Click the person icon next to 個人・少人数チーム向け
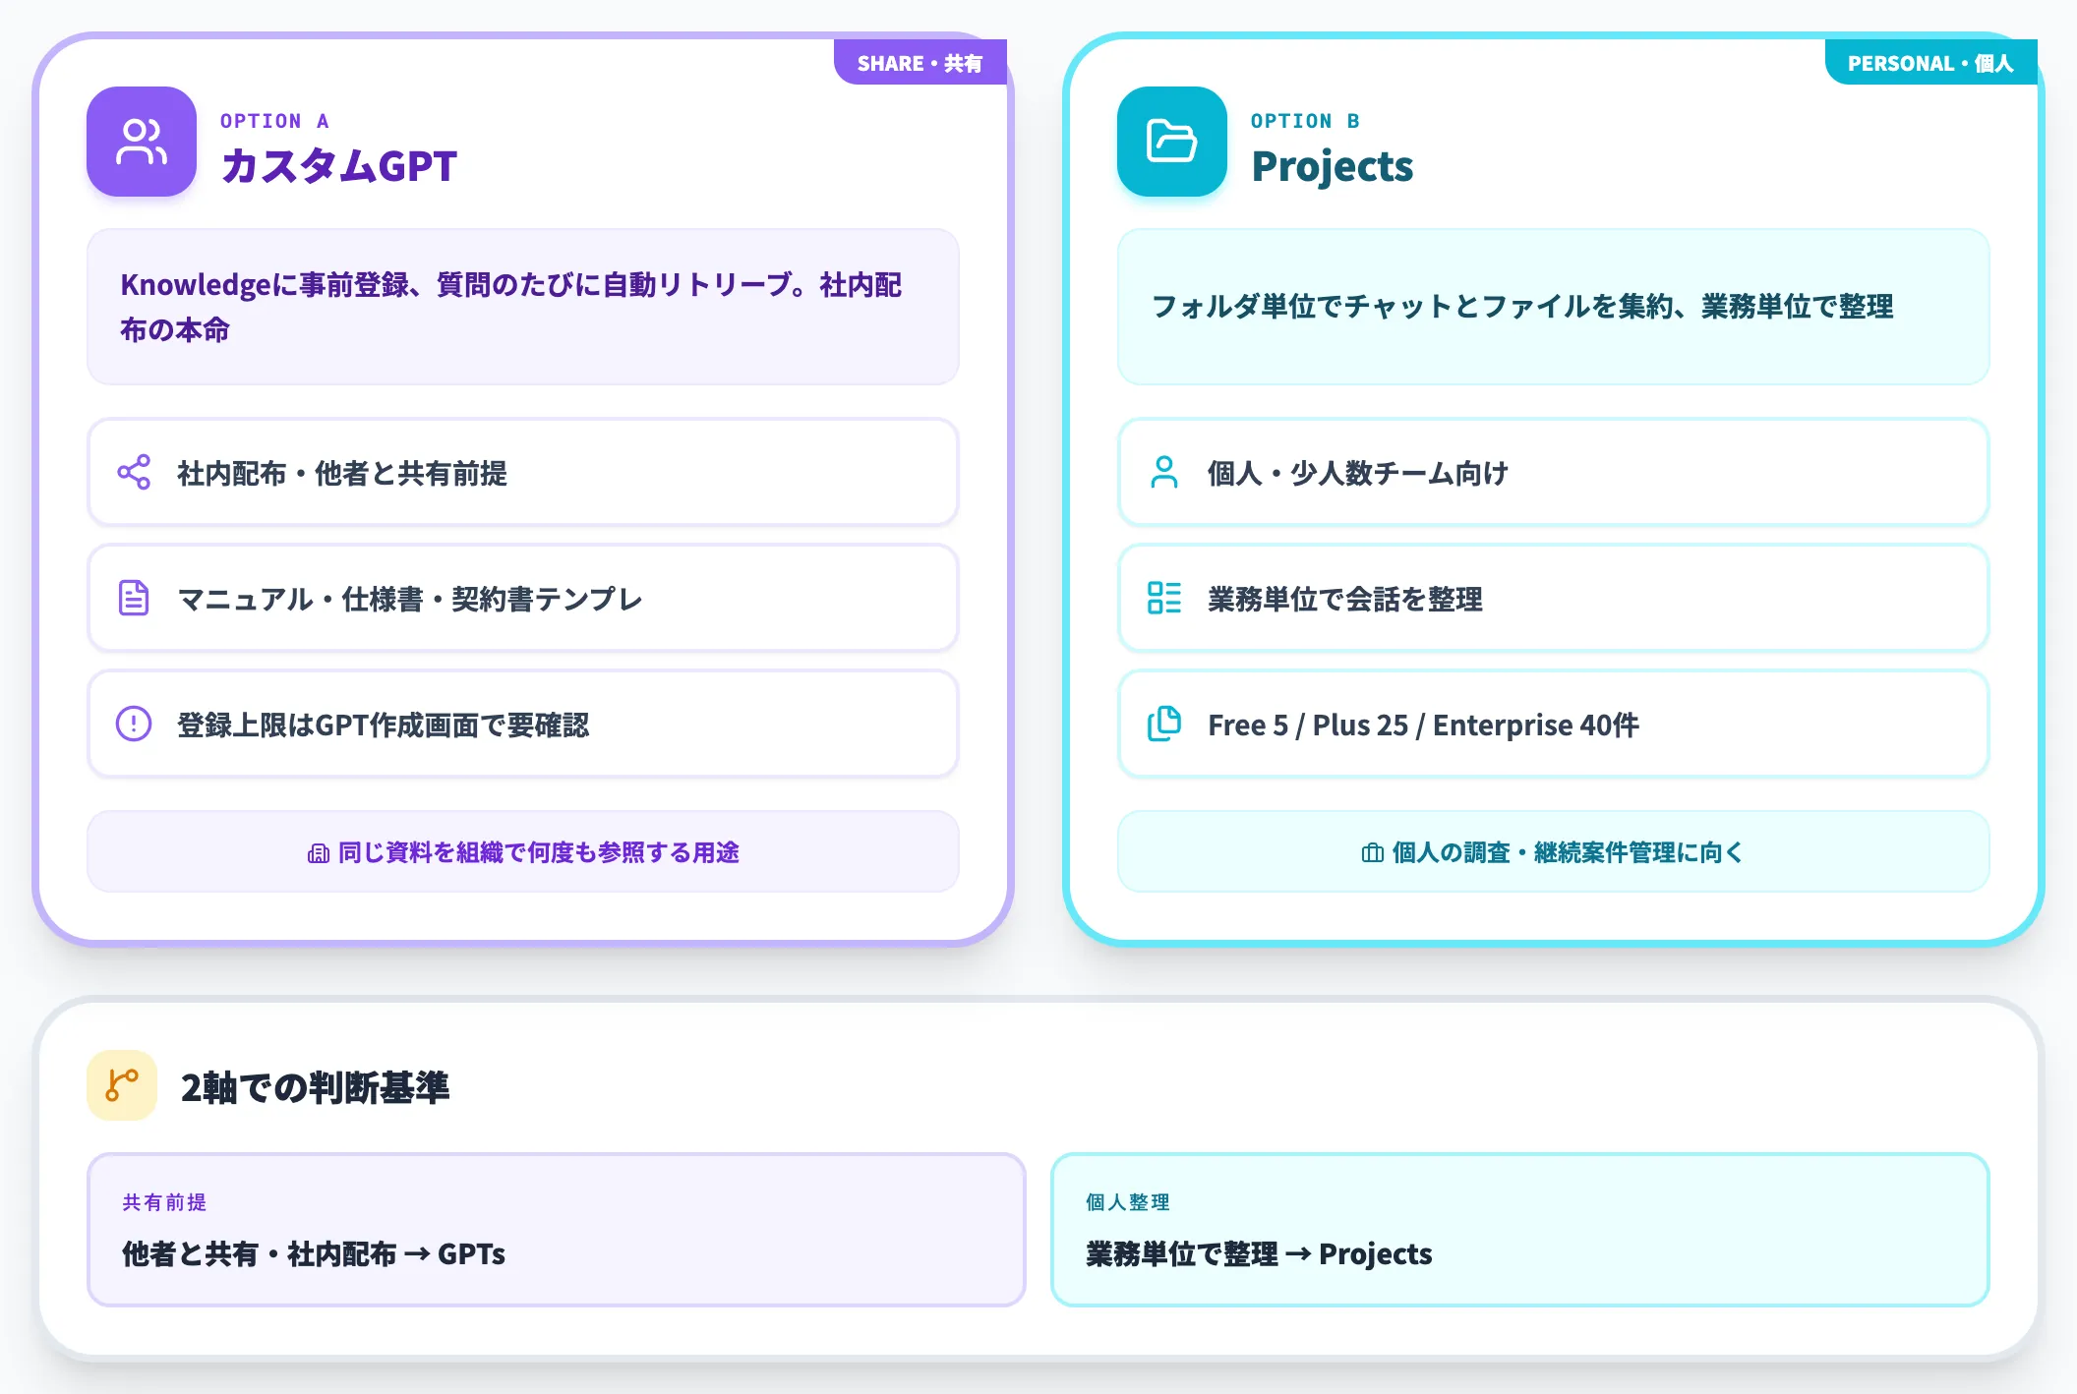The image size is (2077, 1394). 1164,473
